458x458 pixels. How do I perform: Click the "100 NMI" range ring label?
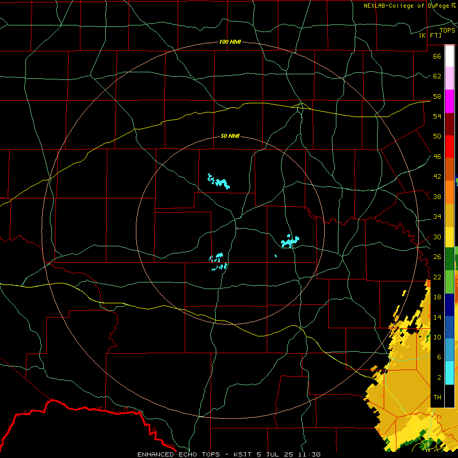(230, 42)
